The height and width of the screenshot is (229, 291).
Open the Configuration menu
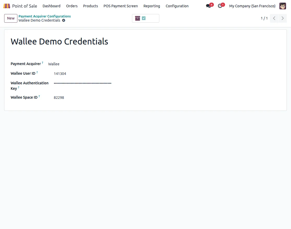[x=177, y=6]
